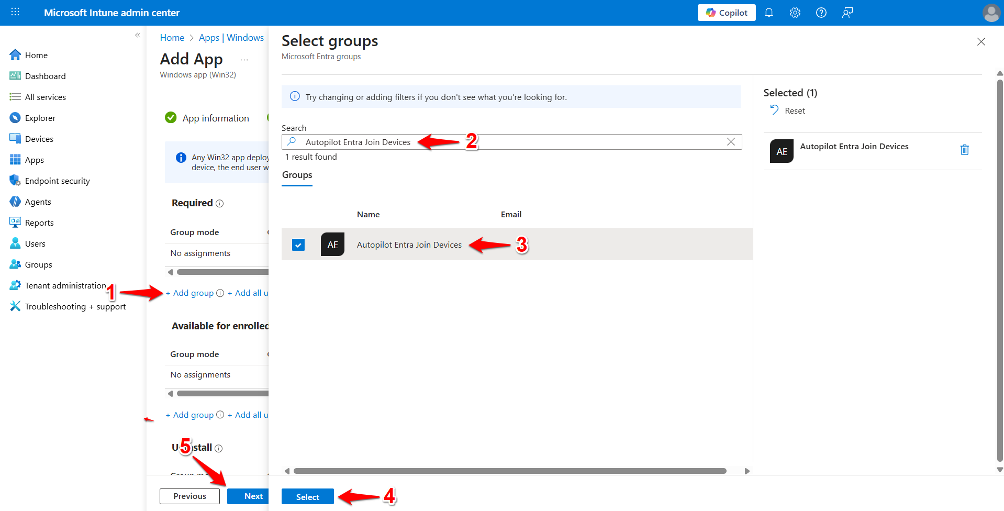Image resolution: width=1004 pixels, height=511 pixels.
Task: Click Add group under Available for enrolled devices
Action: click(x=189, y=415)
